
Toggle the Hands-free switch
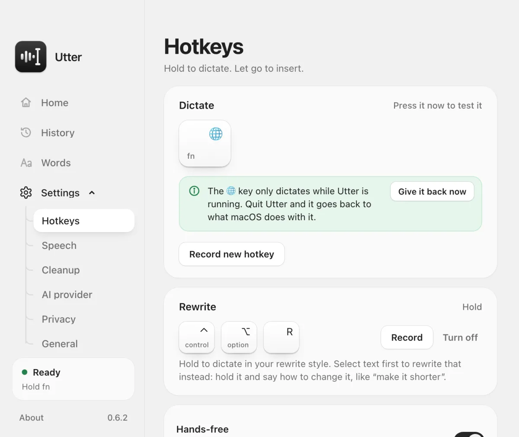pyautogui.click(x=469, y=434)
